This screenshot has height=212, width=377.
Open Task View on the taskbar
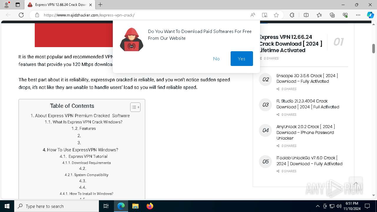click(x=106, y=206)
